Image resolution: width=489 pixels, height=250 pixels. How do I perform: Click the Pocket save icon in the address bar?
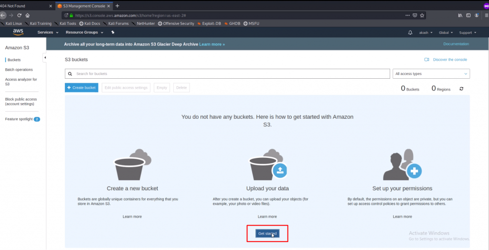coord(415,15)
